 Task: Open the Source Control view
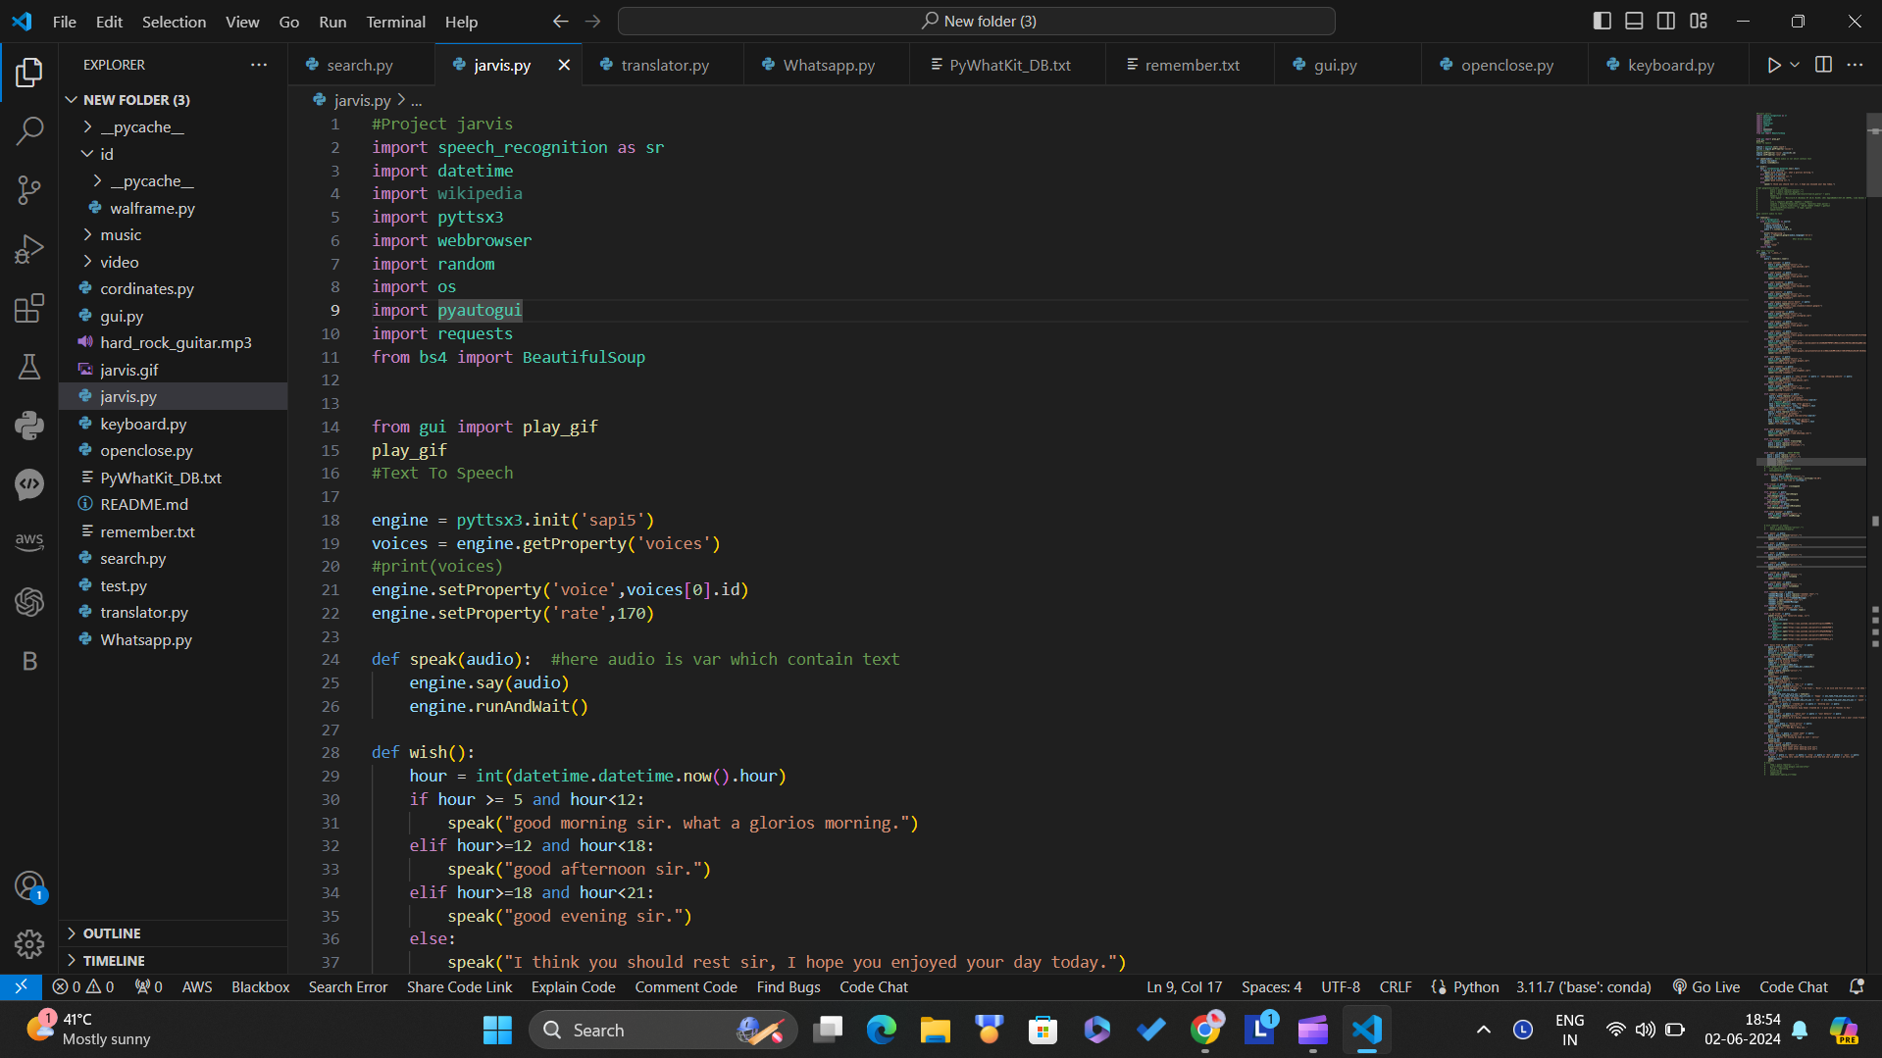click(x=29, y=189)
